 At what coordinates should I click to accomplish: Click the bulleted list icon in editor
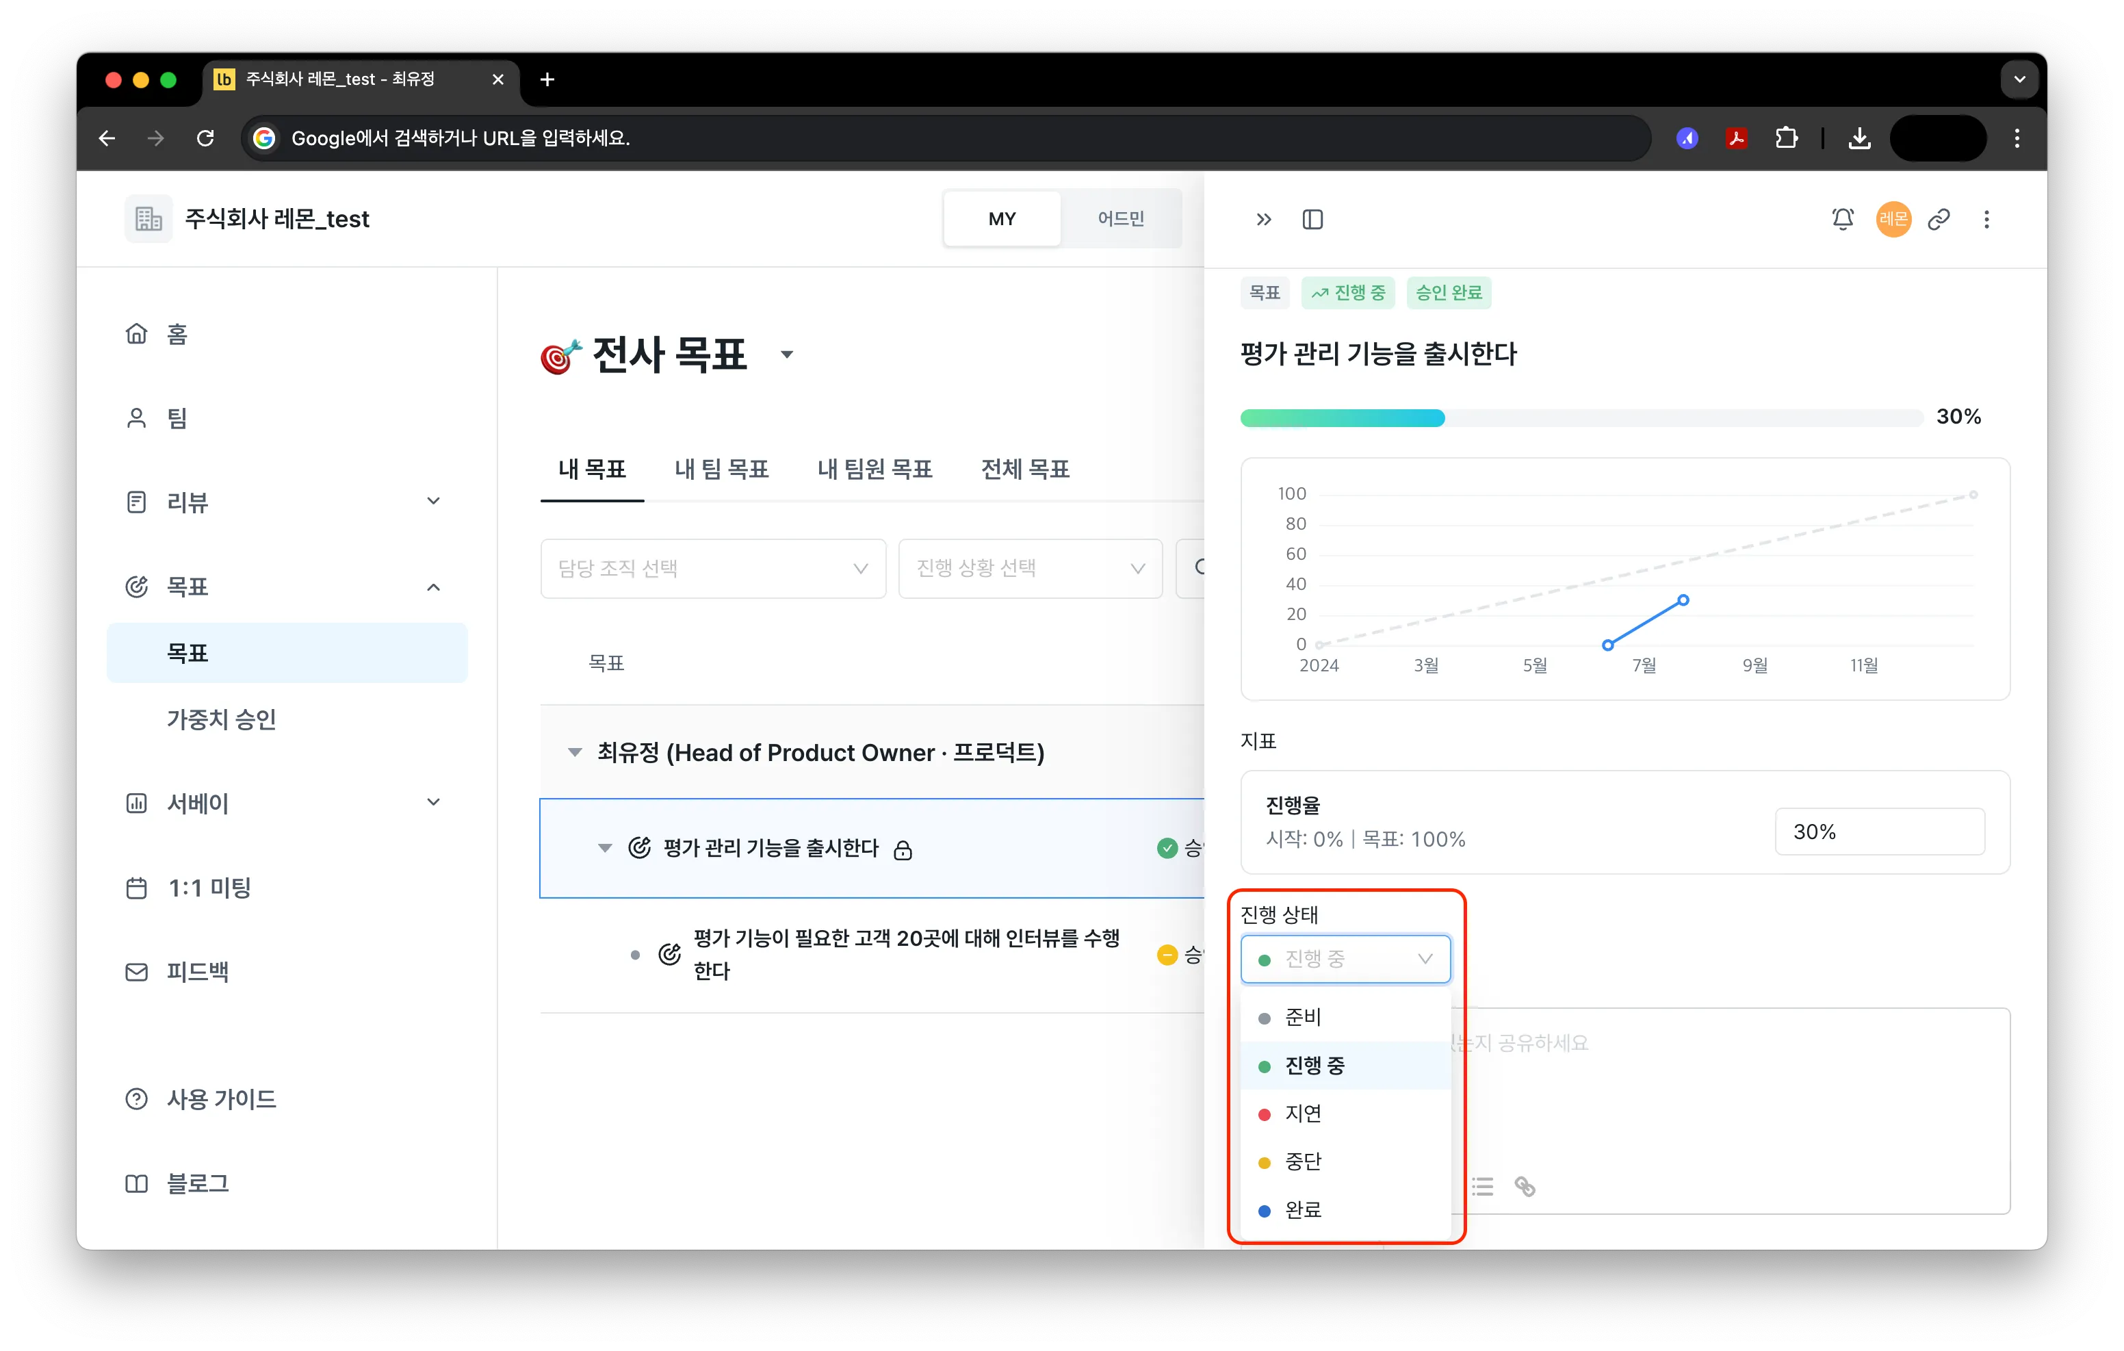[x=1482, y=1186]
